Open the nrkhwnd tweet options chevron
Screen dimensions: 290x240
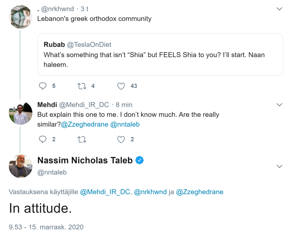point(279,9)
